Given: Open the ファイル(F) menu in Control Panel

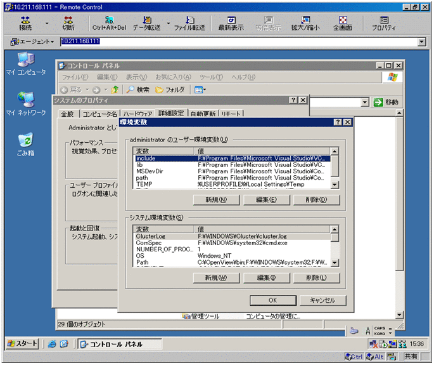Looking at the screenshot, I should [x=73, y=77].
